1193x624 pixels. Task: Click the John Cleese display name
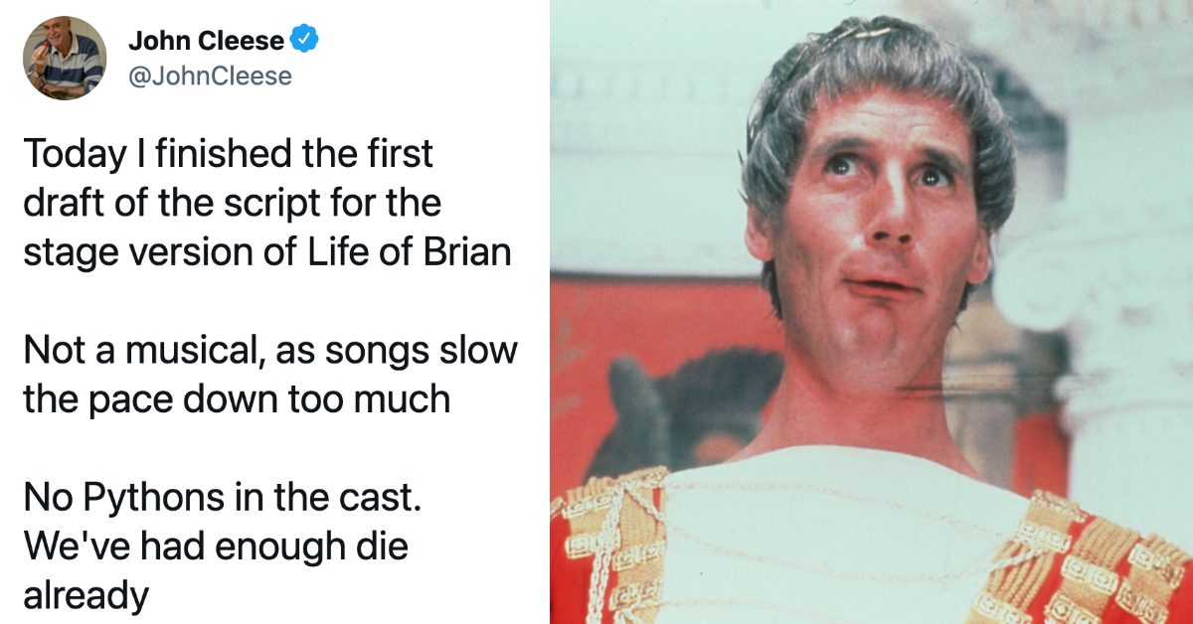207,41
